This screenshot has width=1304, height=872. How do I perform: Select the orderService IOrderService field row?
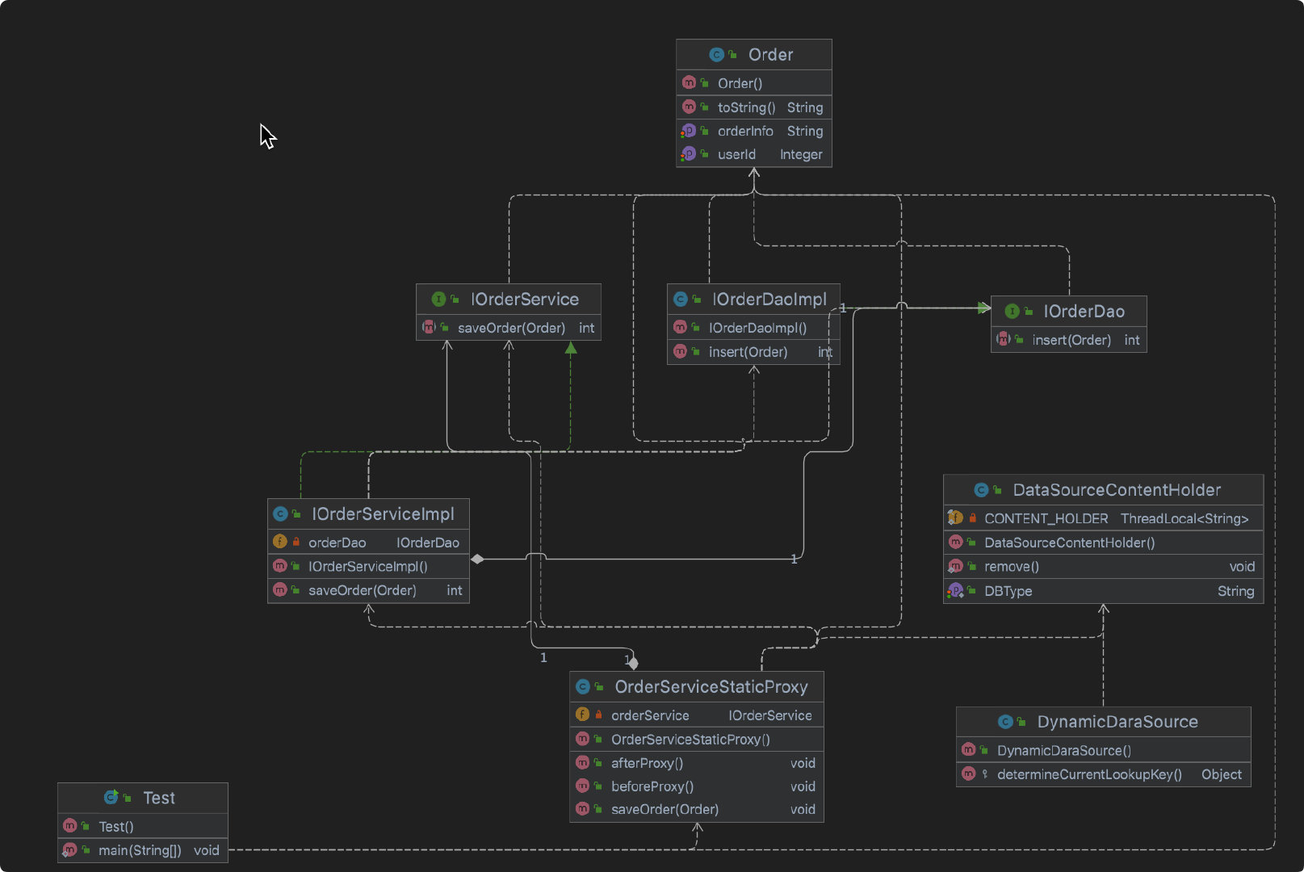(x=697, y=715)
